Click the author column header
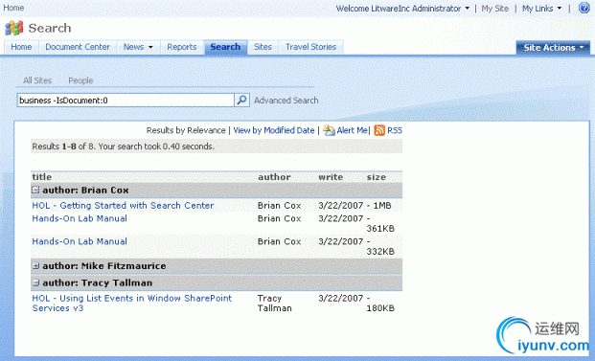This screenshot has width=595, height=361. click(274, 177)
